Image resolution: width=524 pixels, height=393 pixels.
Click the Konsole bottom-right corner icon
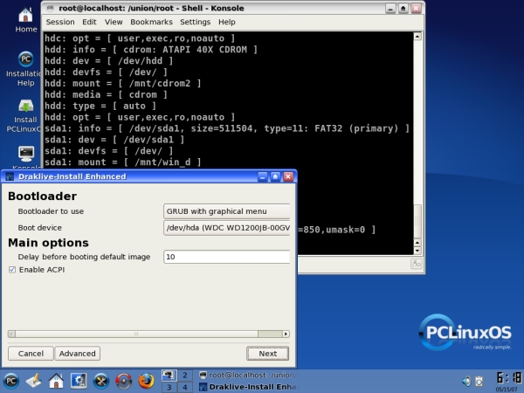tap(416, 264)
